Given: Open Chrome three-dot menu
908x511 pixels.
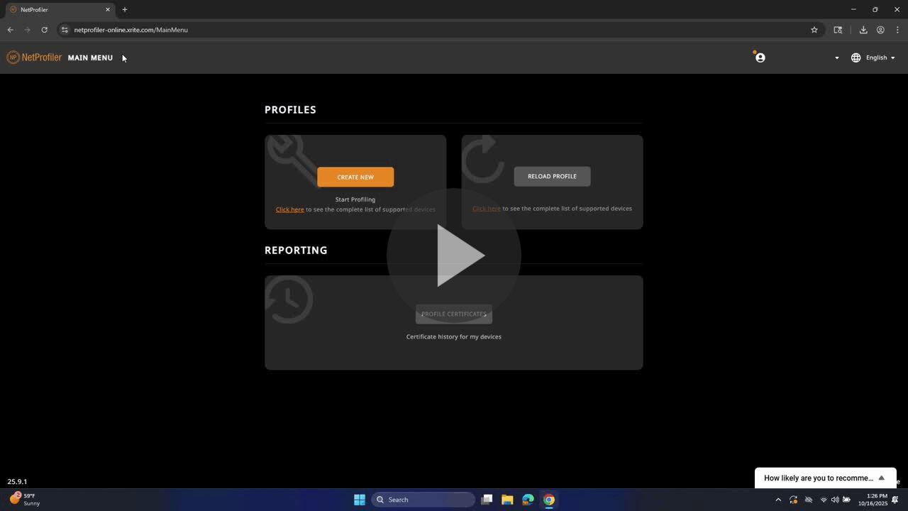Looking at the screenshot, I should (897, 30).
